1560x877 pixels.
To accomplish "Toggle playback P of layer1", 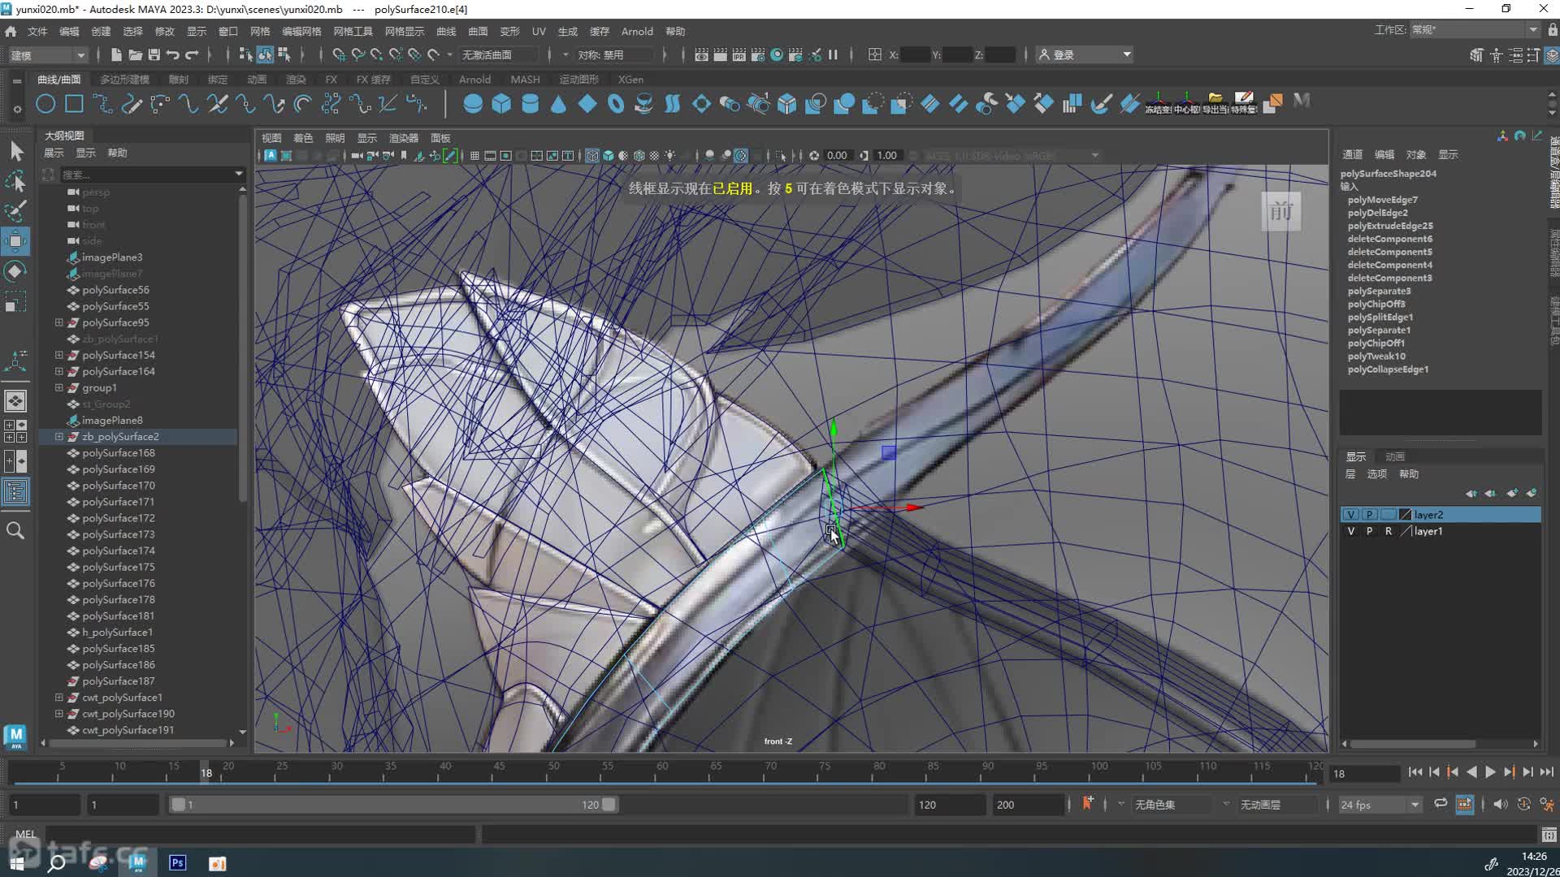I will click(x=1369, y=531).
